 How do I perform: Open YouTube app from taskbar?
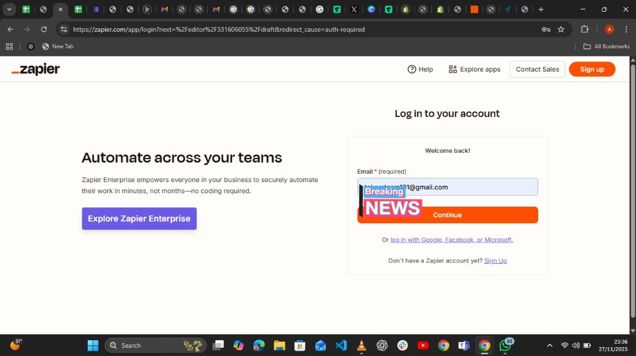tap(423, 345)
